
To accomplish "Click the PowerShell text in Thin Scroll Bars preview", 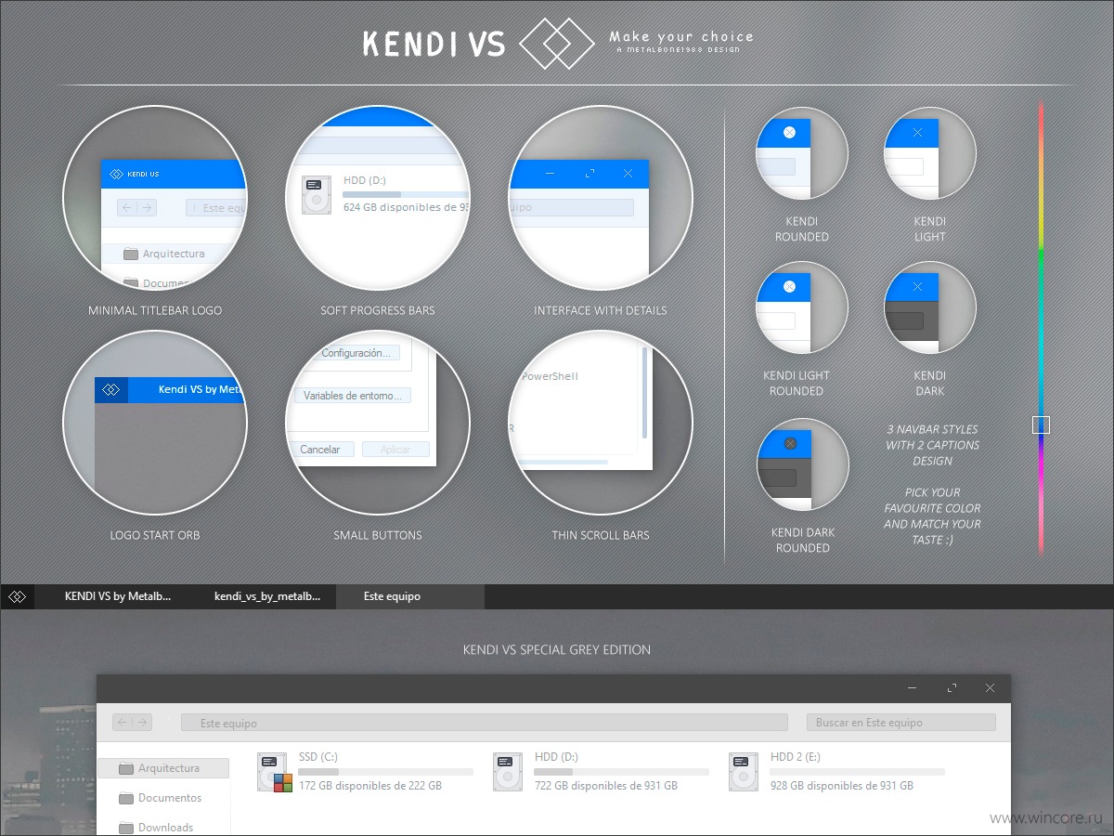I will 550,376.
